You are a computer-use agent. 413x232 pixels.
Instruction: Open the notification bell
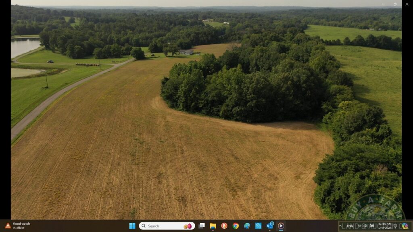[395, 226]
